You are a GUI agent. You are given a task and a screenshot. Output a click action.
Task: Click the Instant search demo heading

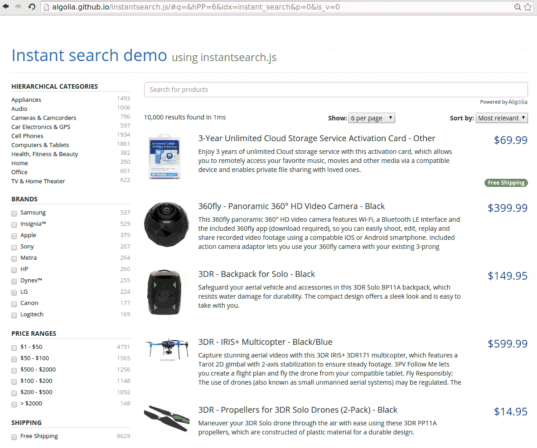point(89,55)
